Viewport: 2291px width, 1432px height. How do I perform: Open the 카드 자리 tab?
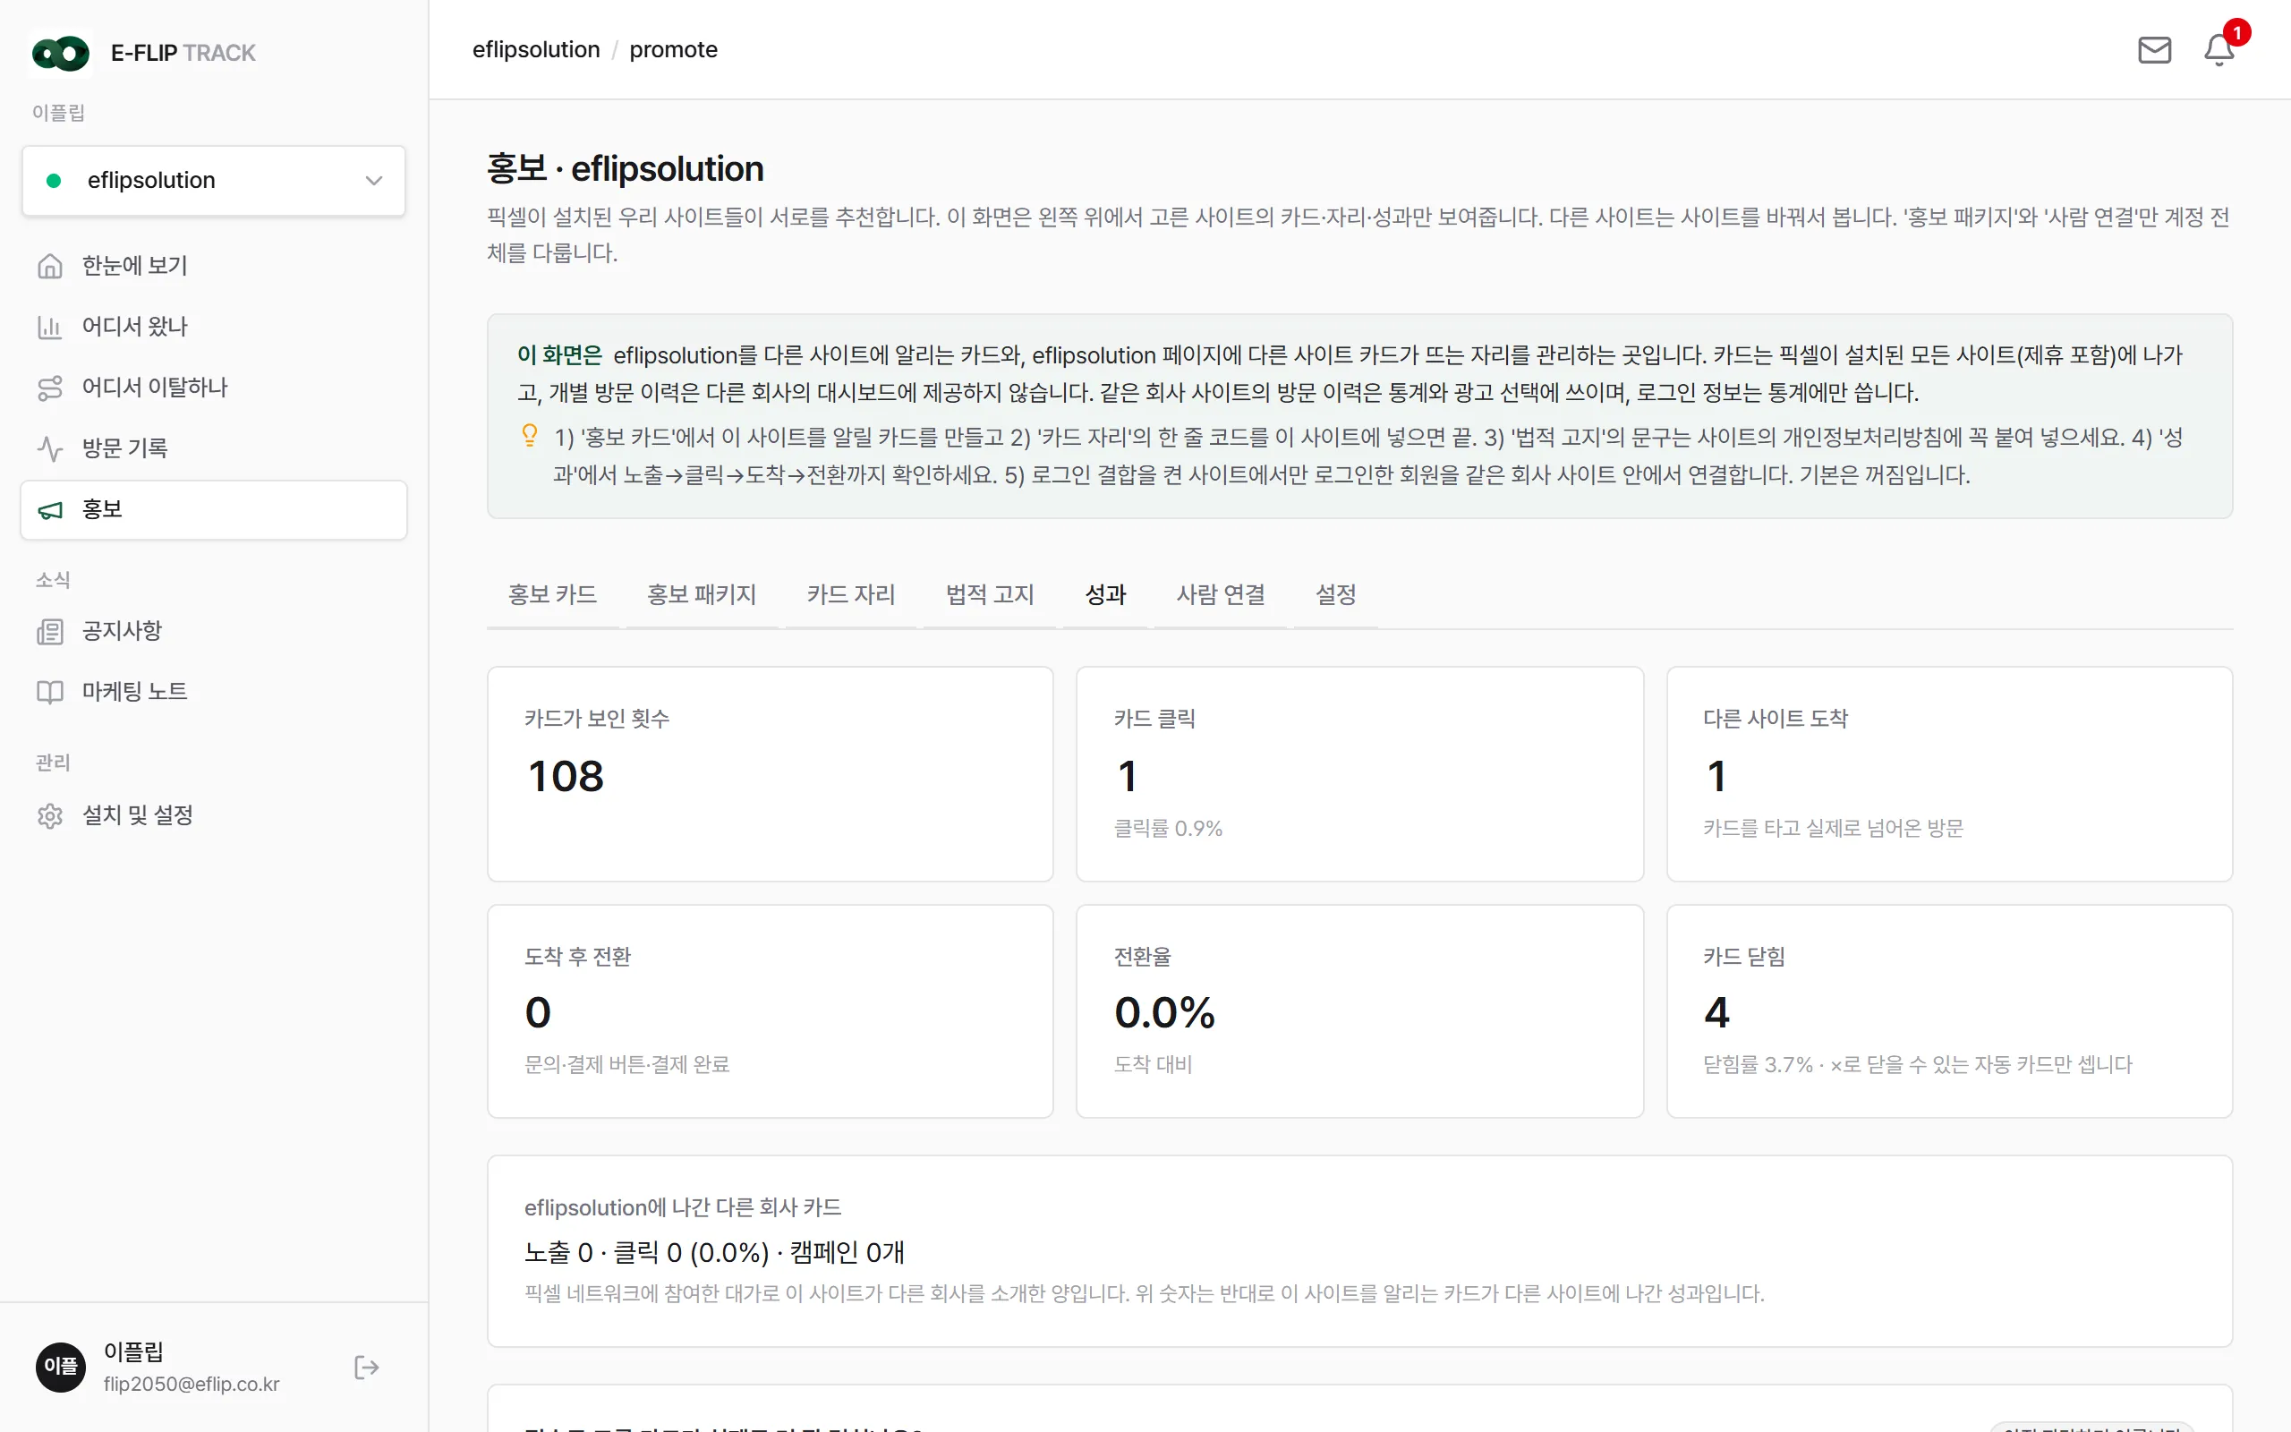(850, 595)
